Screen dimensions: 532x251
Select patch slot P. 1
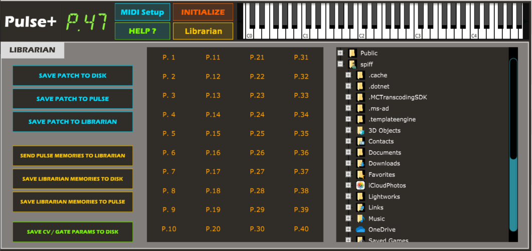click(x=169, y=57)
